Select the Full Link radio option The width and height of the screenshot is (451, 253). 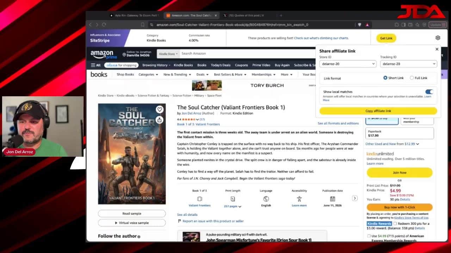(412, 78)
